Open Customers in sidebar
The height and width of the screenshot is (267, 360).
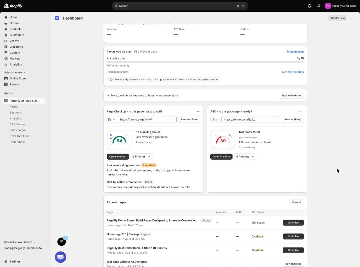coord(17,35)
